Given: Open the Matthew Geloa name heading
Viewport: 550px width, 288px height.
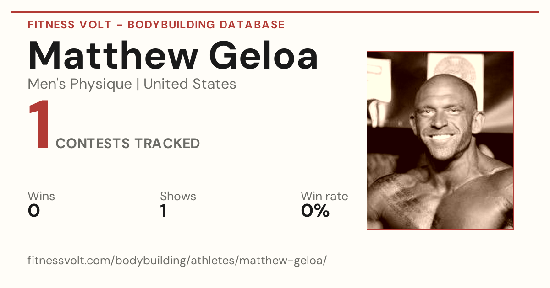Looking at the screenshot, I should pyautogui.click(x=173, y=56).
